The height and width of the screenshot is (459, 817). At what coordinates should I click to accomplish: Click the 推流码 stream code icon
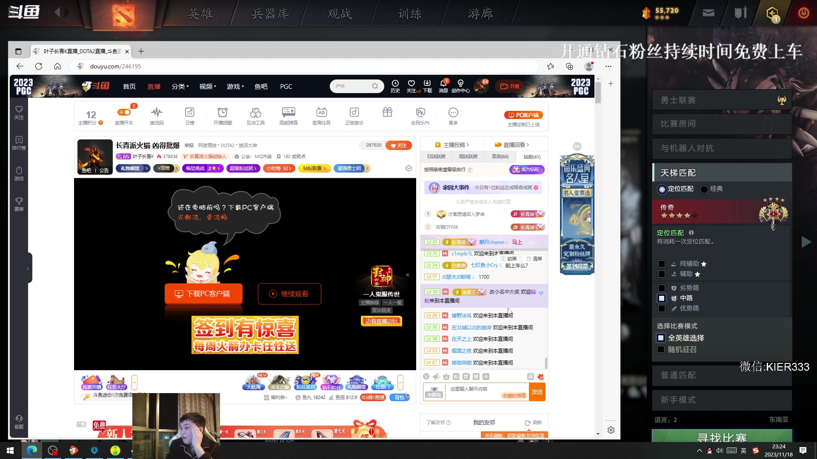(x=157, y=115)
